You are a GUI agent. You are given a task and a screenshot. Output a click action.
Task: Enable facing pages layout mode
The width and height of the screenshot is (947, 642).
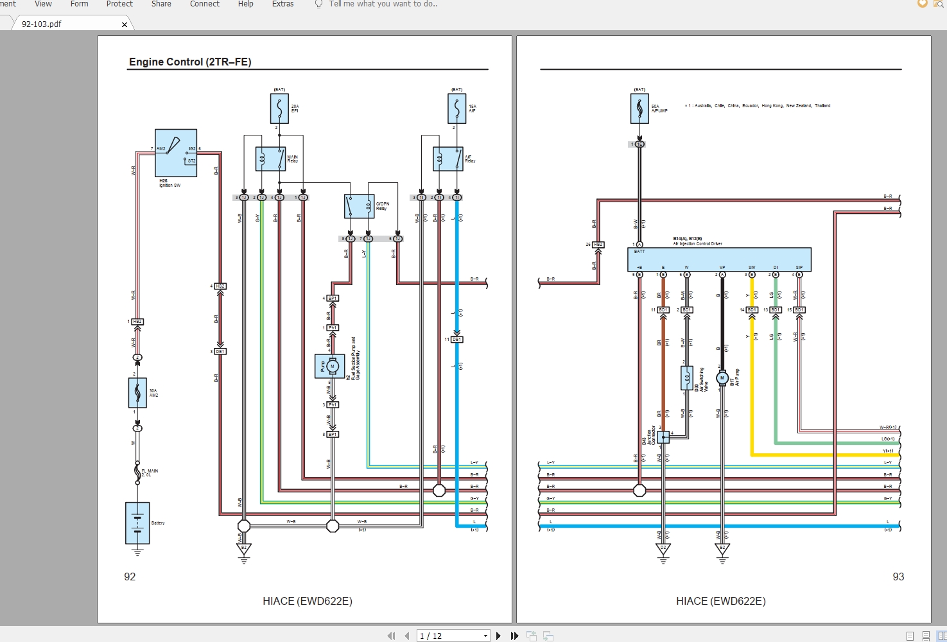[x=941, y=636]
